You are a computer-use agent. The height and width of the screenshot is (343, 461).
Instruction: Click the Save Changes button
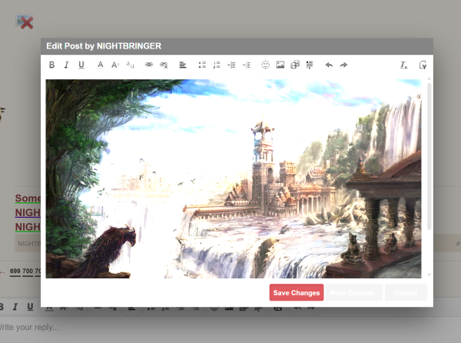click(296, 292)
